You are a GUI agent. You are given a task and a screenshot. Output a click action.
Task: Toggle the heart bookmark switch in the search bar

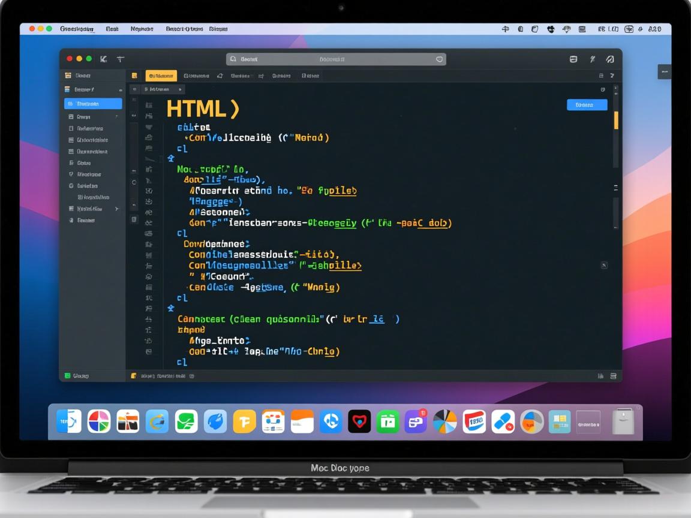(438, 59)
